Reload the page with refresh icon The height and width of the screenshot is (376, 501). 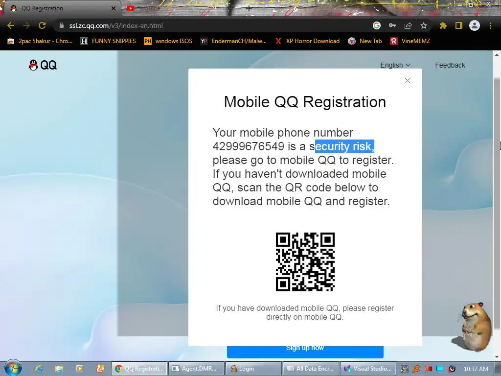point(42,25)
